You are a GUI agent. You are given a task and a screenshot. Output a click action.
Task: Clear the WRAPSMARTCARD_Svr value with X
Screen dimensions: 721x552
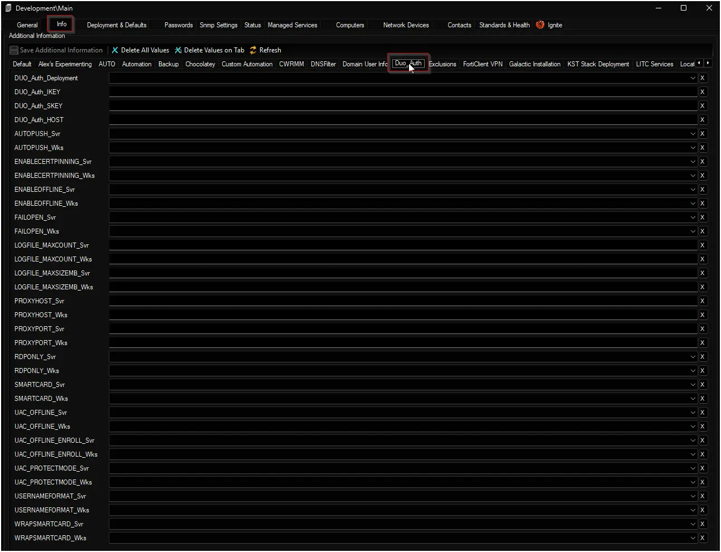[x=703, y=524]
